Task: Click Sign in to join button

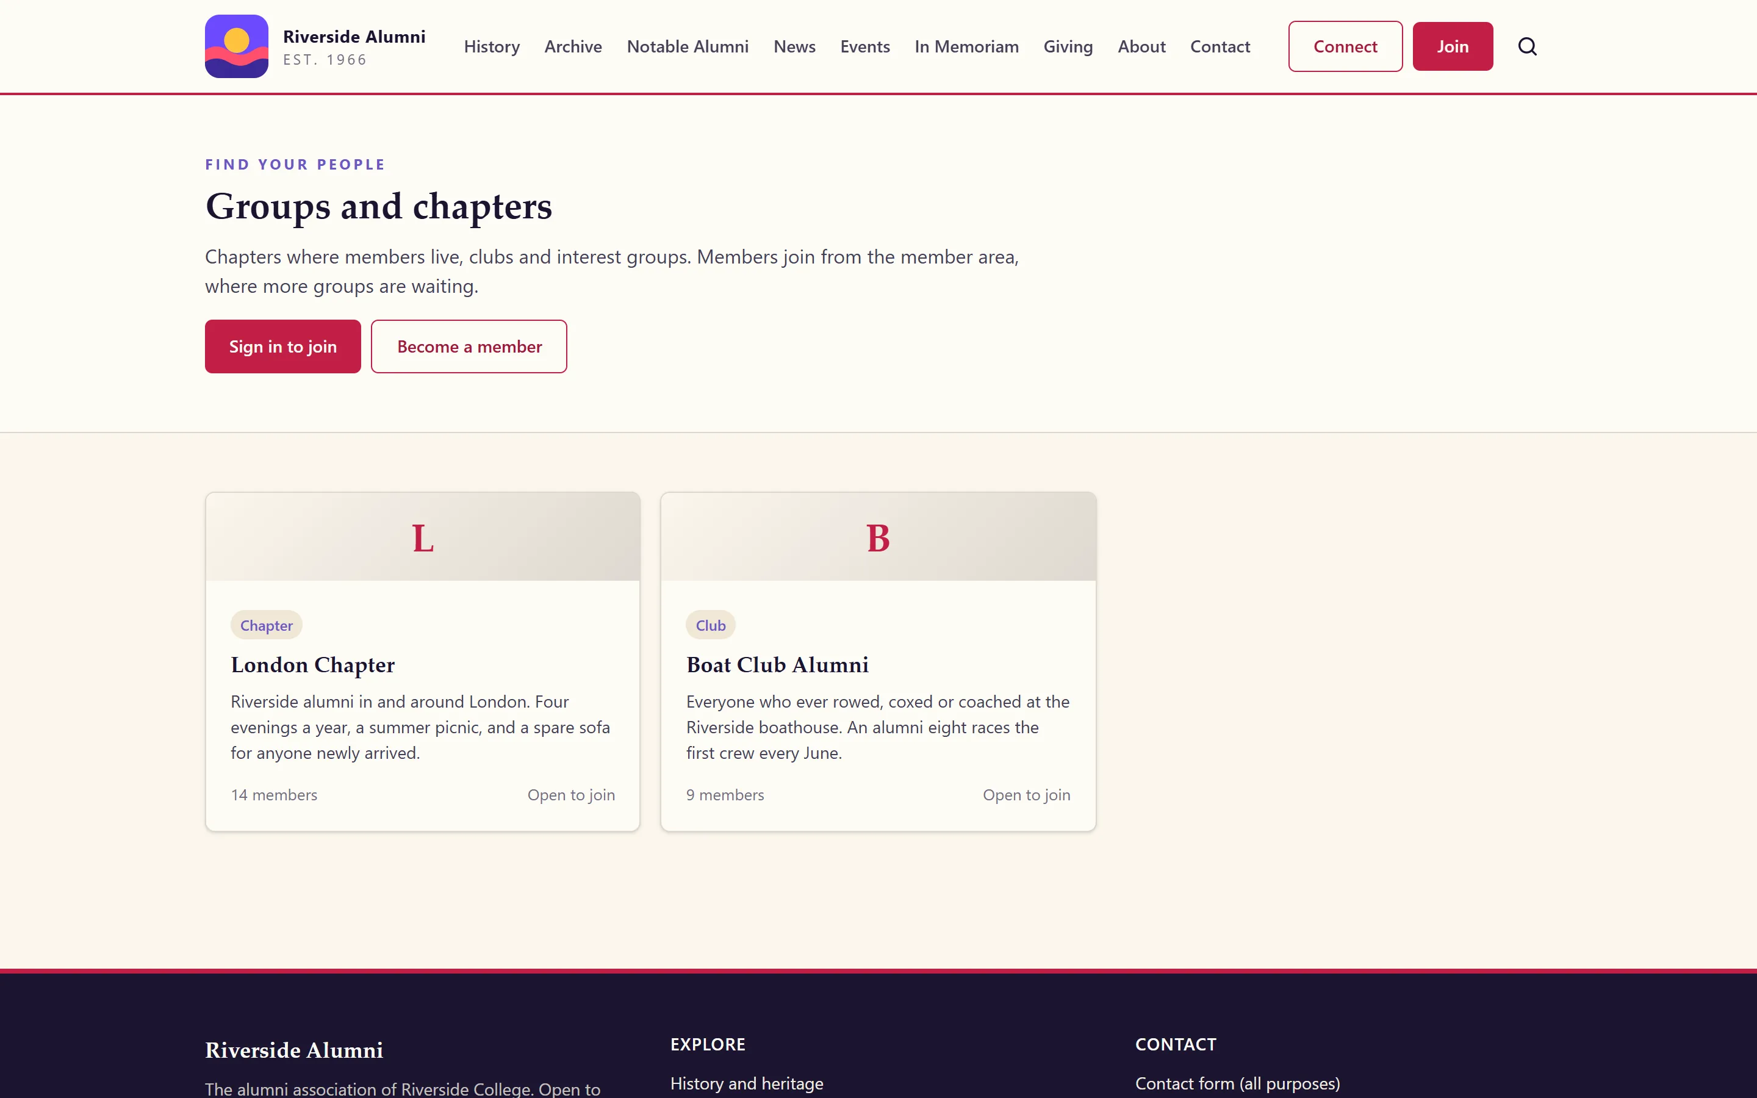Action: point(283,346)
